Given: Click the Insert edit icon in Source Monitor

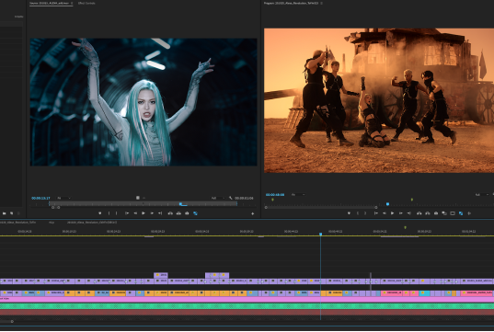Looking at the screenshot, I should [170, 213].
